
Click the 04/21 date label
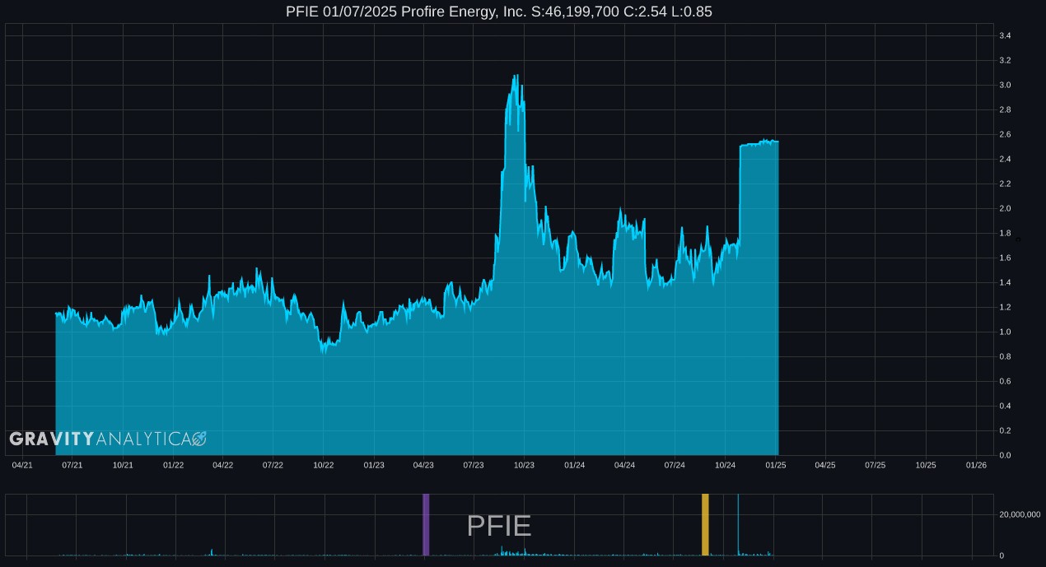22,465
